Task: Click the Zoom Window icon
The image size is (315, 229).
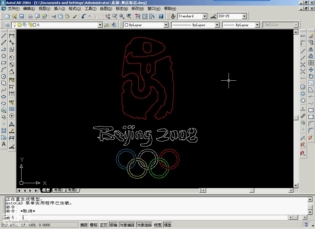Action: pyautogui.click(x=122, y=16)
